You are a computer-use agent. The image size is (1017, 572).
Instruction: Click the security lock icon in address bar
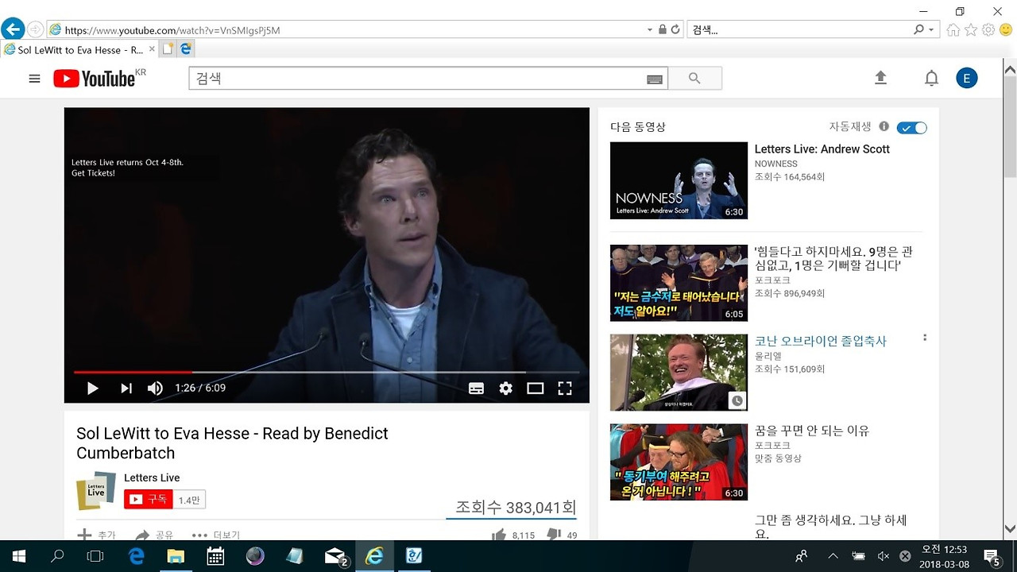tap(662, 30)
